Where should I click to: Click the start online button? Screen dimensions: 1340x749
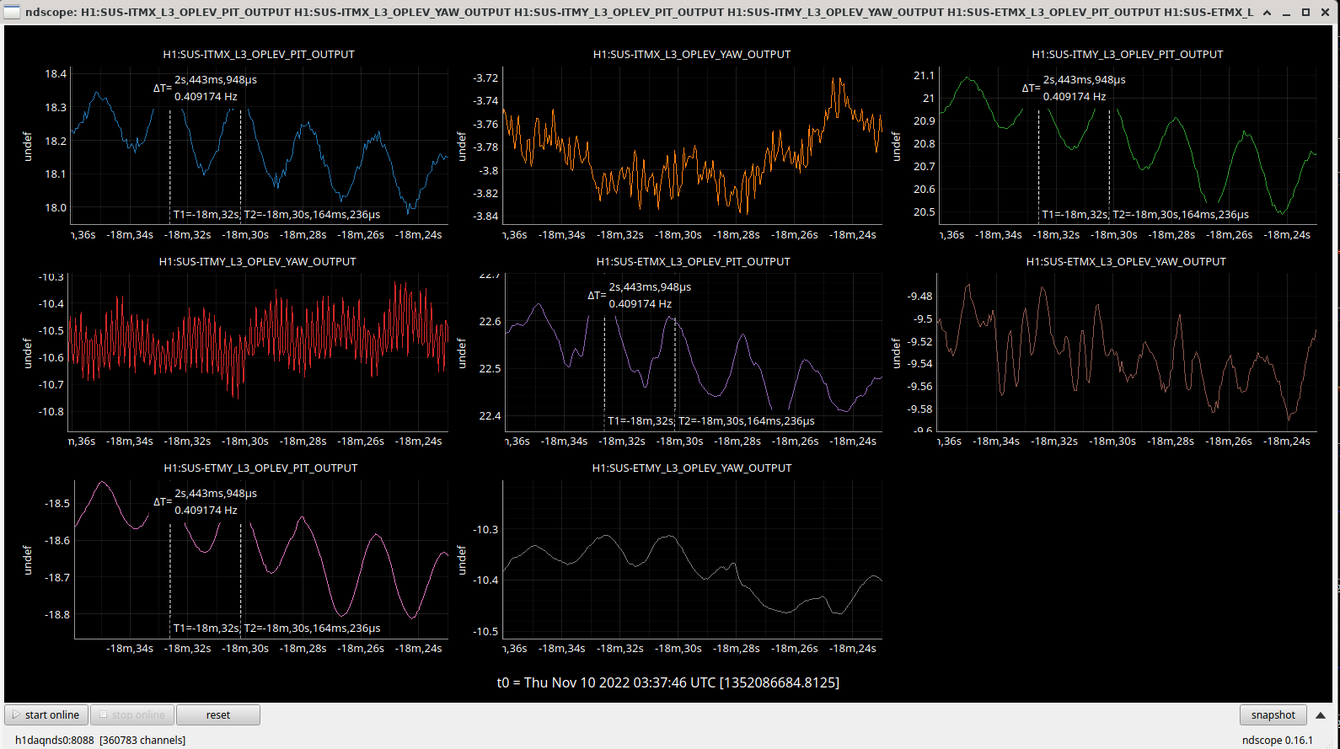point(47,714)
